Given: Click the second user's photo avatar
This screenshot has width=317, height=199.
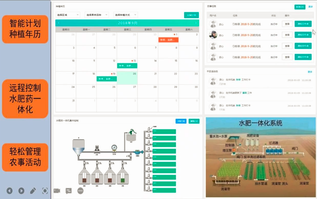Looking at the screenshot, I should [213, 35].
